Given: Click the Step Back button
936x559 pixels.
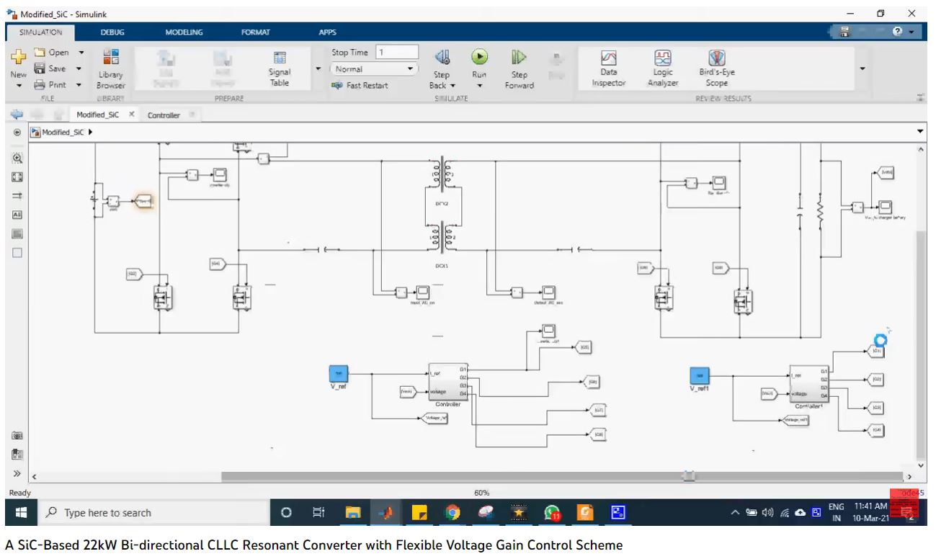Looking at the screenshot, I should (442, 69).
